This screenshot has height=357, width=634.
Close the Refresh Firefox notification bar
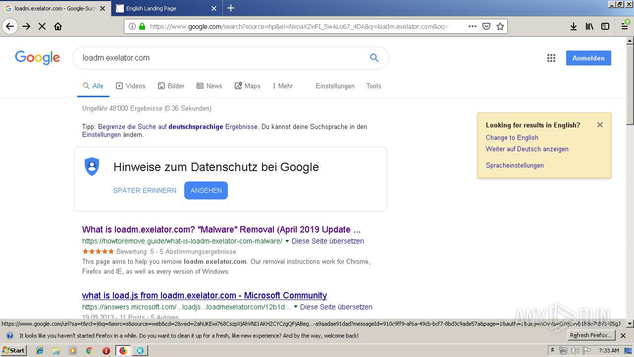623,336
